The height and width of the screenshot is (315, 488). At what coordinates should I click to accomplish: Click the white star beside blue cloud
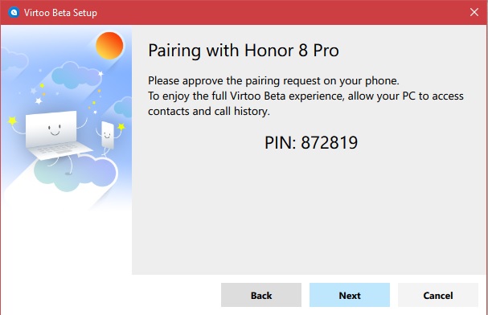click(x=100, y=74)
